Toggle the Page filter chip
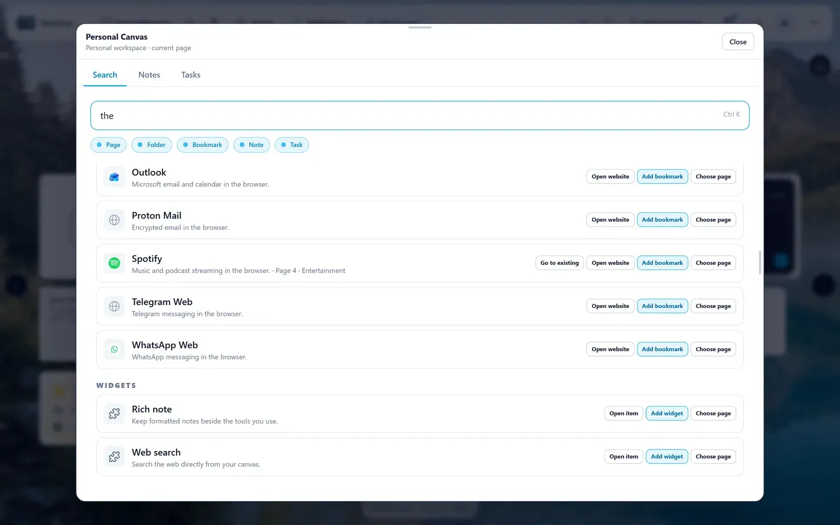This screenshot has width=840, height=525. pos(108,145)
